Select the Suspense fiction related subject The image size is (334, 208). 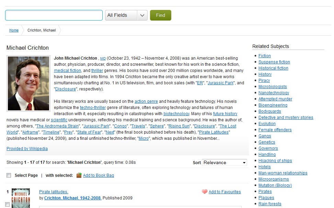click(274, 62)
